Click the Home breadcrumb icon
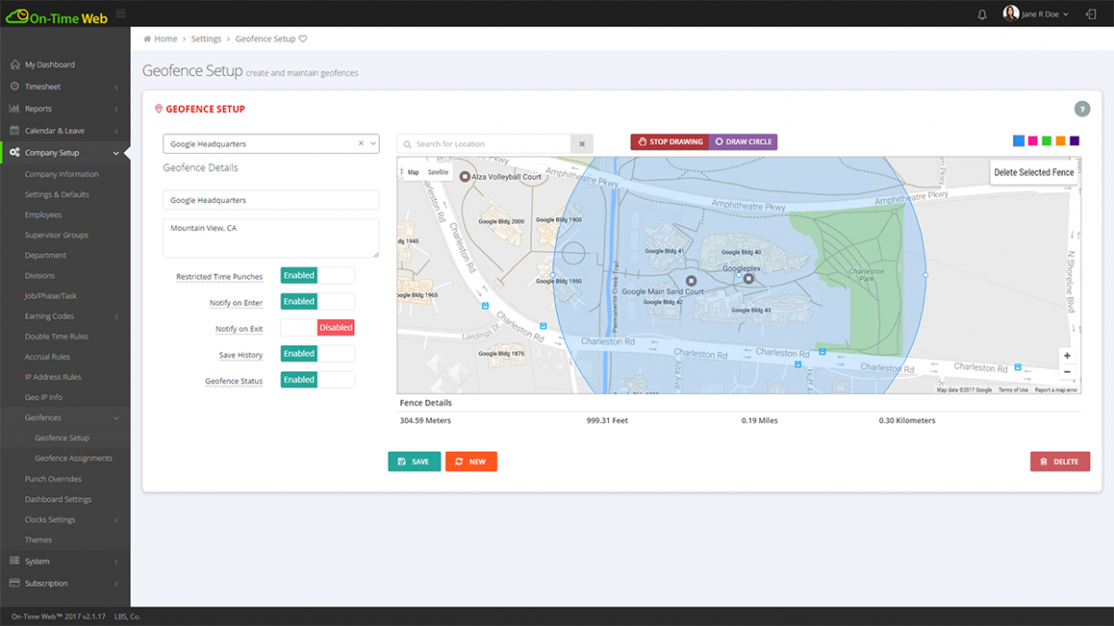This screenshot has width=1114, height=626. pyautogui.click(x=148, y=39)
